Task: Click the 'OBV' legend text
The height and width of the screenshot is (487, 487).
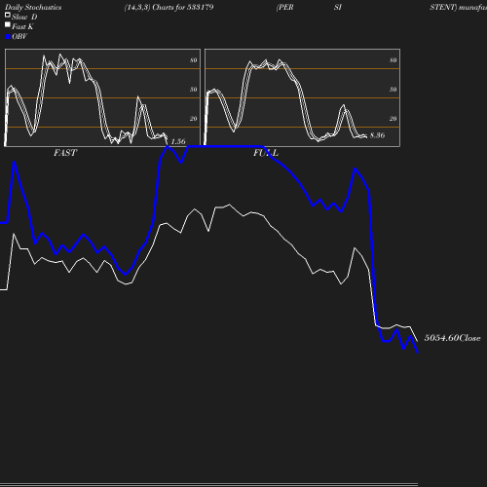Action: pyautogui.click(x=19, y=37)
